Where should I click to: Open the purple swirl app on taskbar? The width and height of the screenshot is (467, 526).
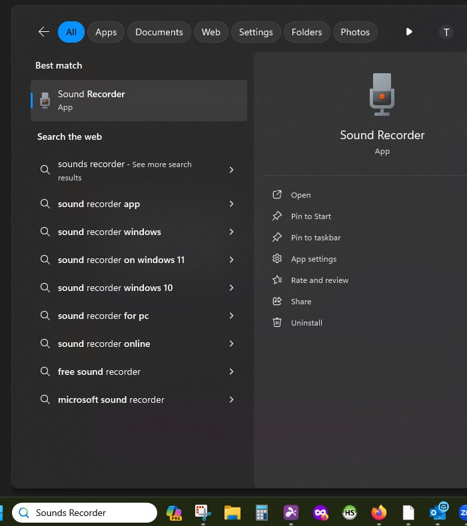click(x=291, y=513)
